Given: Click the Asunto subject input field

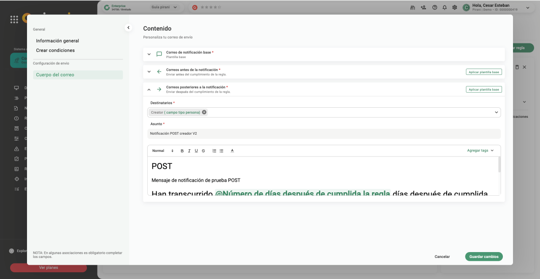Looking at the screenshot, I should pyautogui.click(x=324, y=133).
